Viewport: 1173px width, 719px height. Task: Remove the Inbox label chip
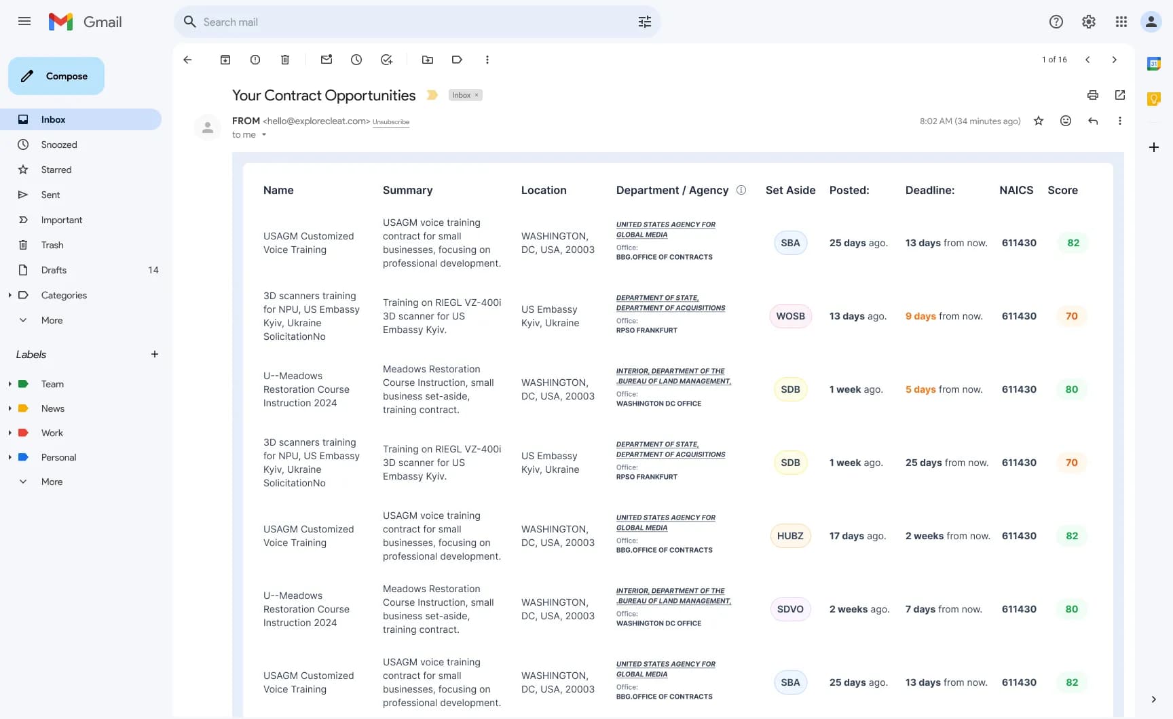477,95
